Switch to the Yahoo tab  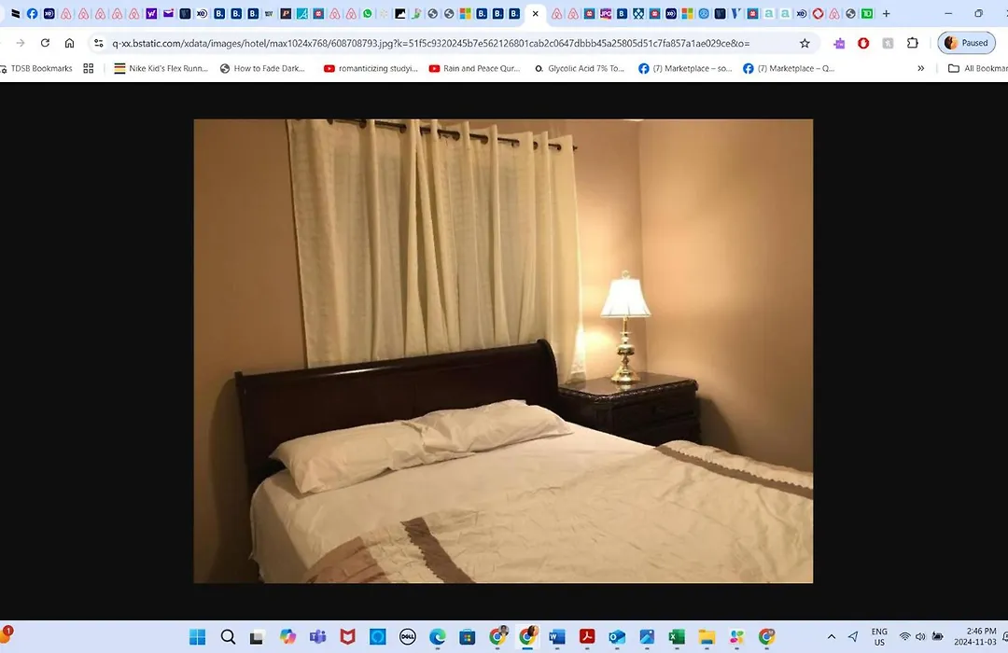coord(152,13)
